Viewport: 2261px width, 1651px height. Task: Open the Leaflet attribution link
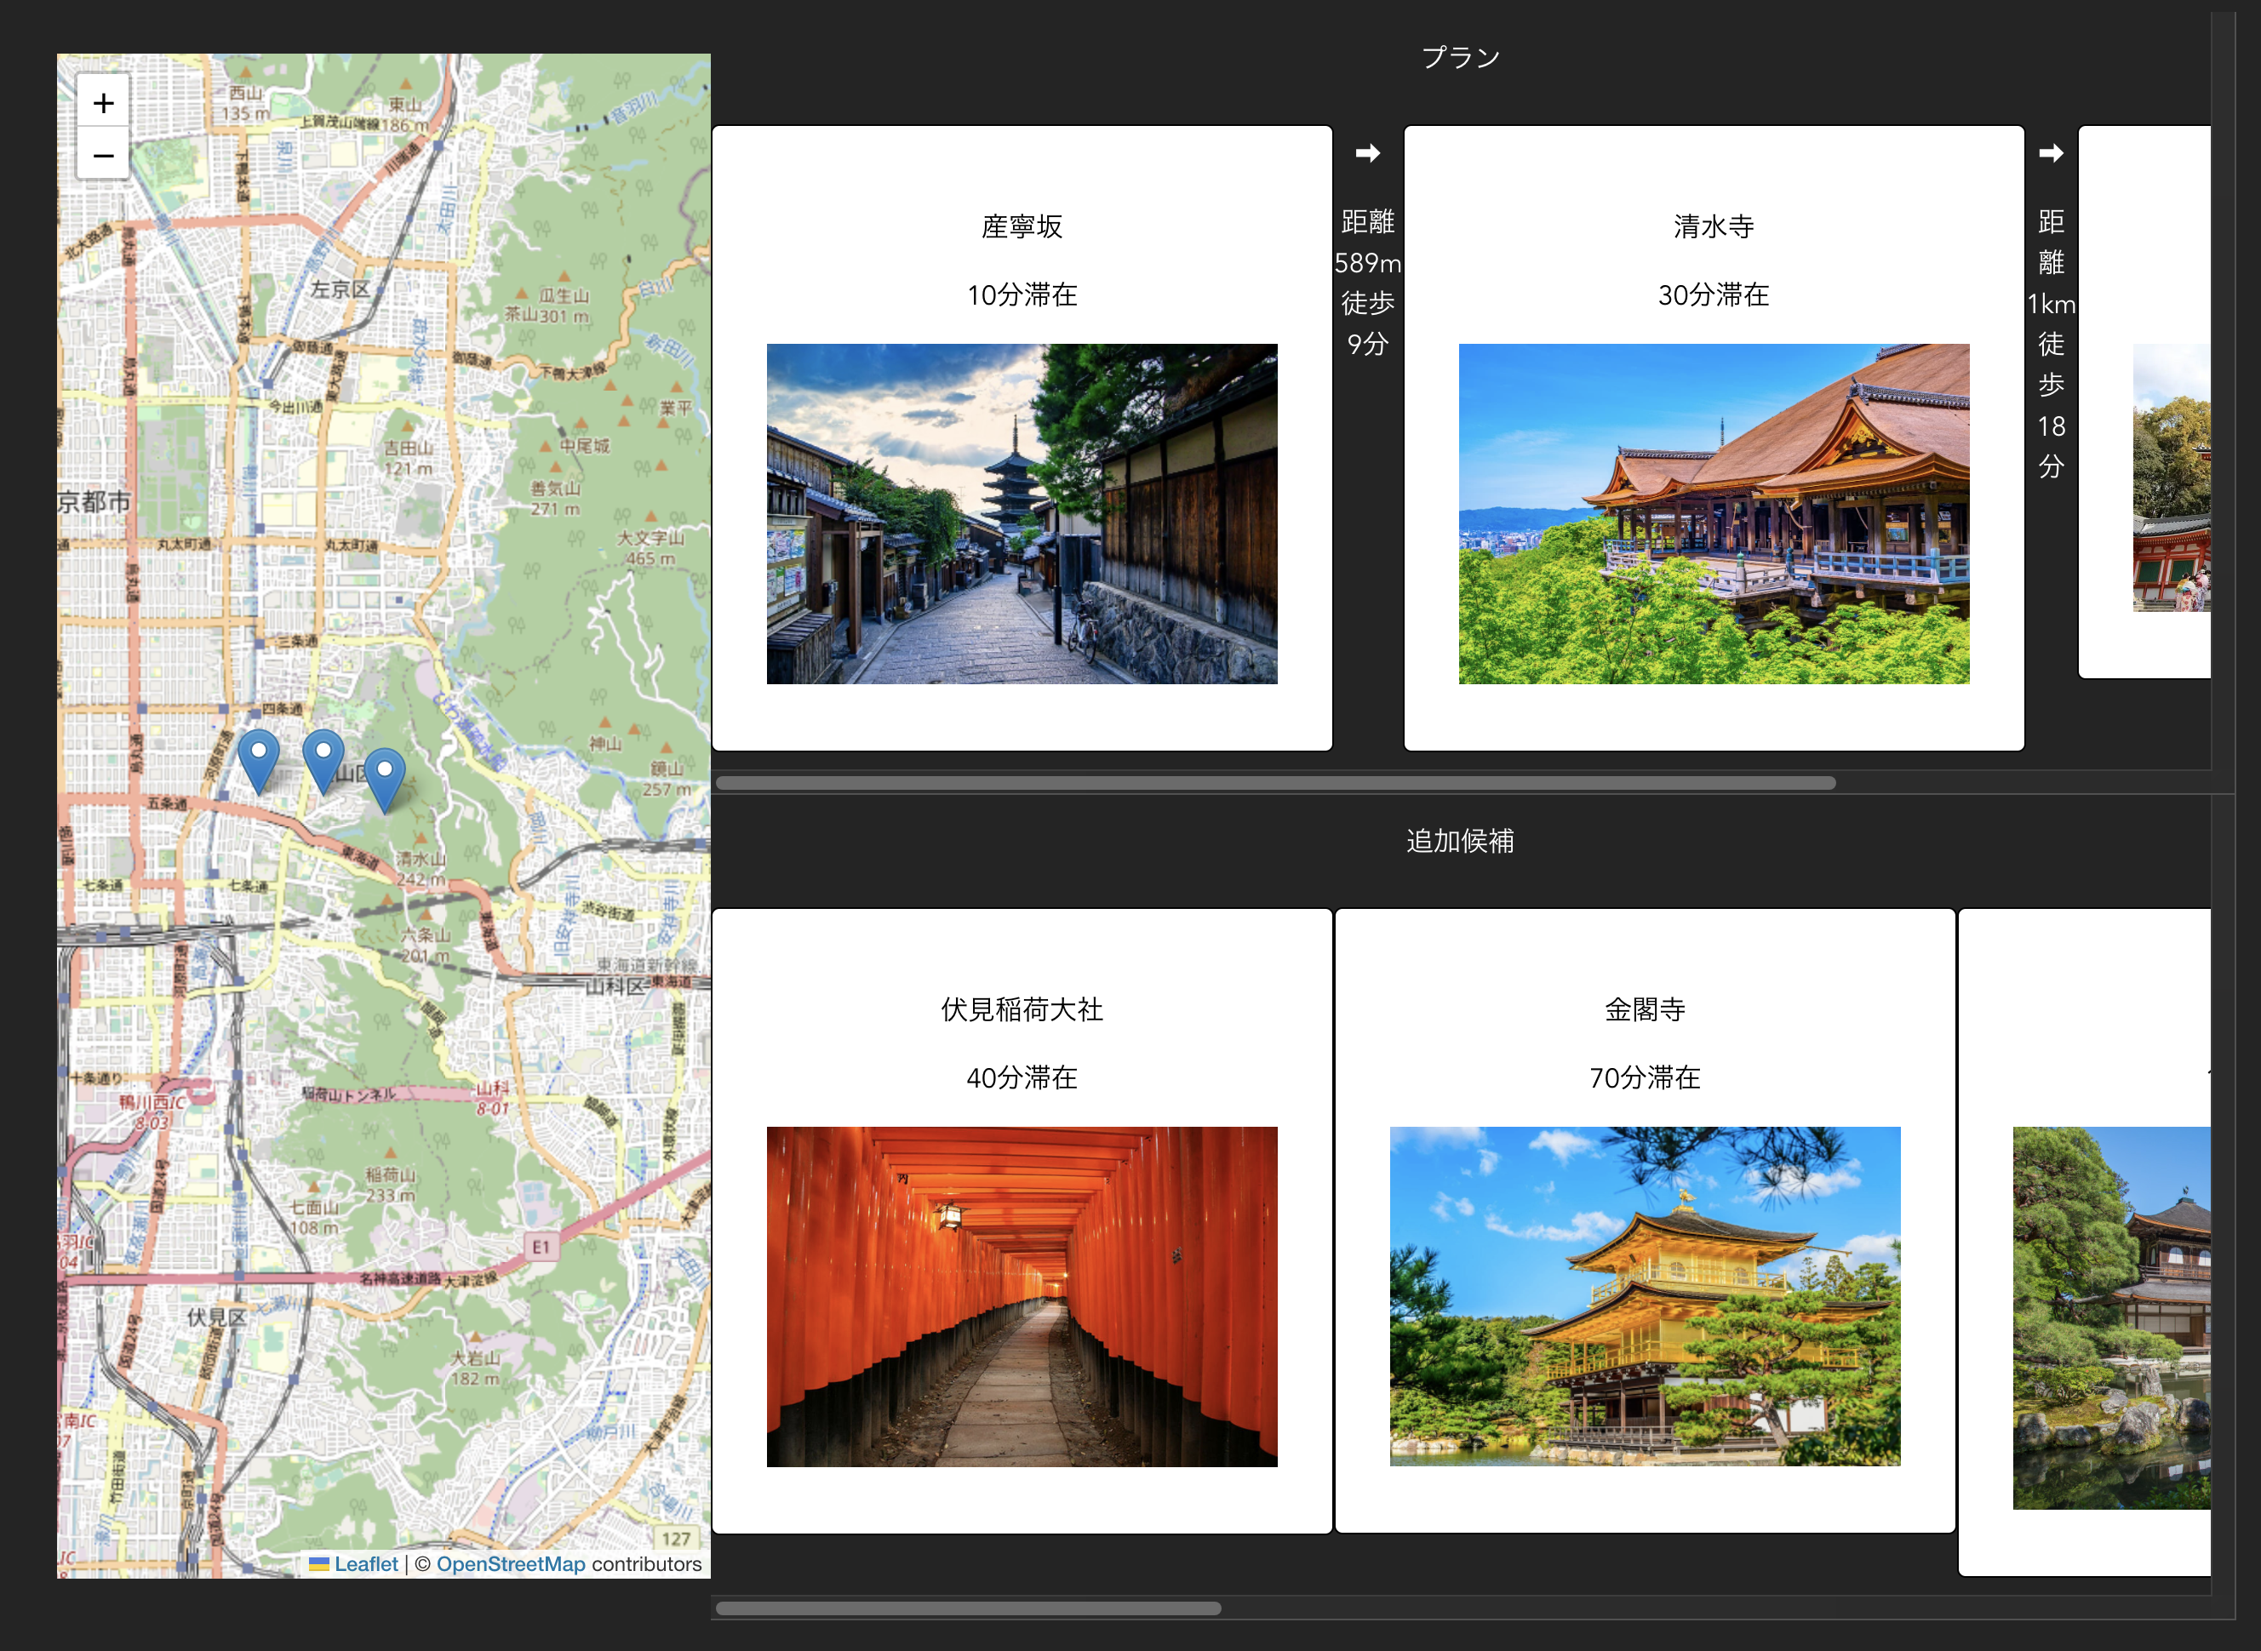(x=366, y=1564)
